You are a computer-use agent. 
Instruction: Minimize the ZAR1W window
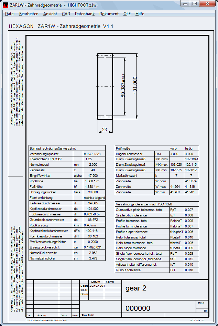186,4
